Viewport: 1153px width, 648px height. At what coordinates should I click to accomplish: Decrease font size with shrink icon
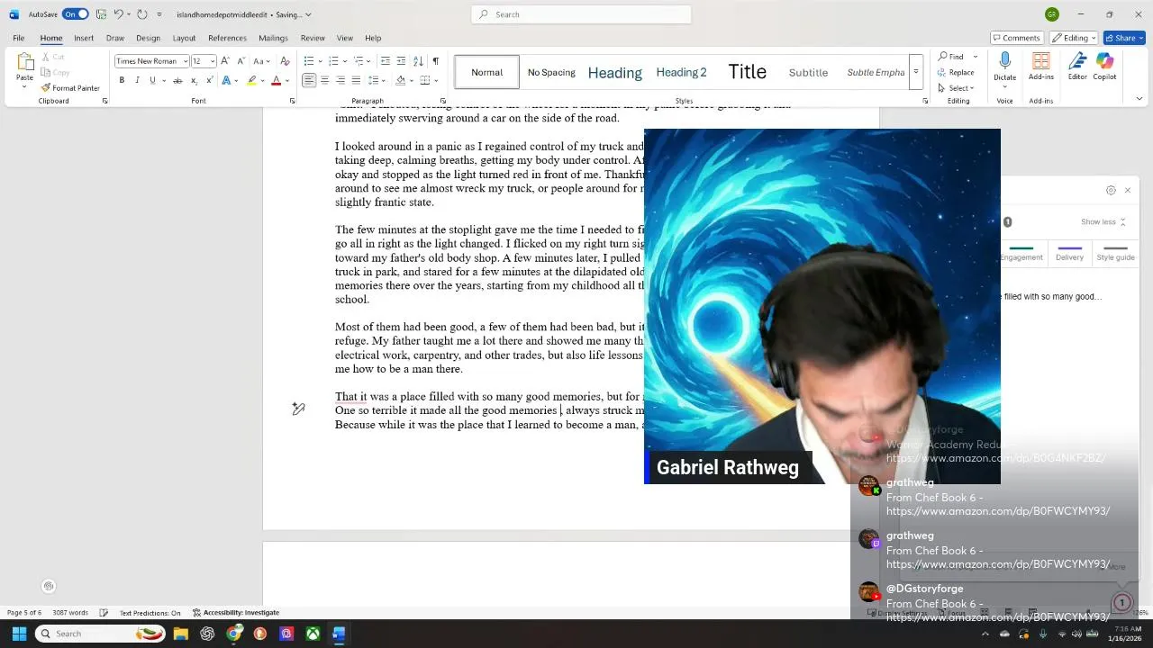point(241,61)
